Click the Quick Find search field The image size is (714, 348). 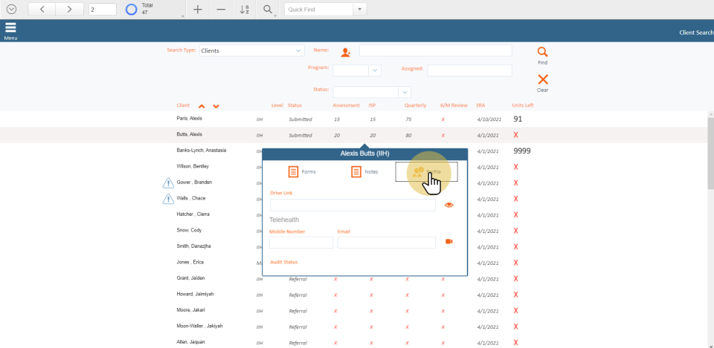point(318,10)
